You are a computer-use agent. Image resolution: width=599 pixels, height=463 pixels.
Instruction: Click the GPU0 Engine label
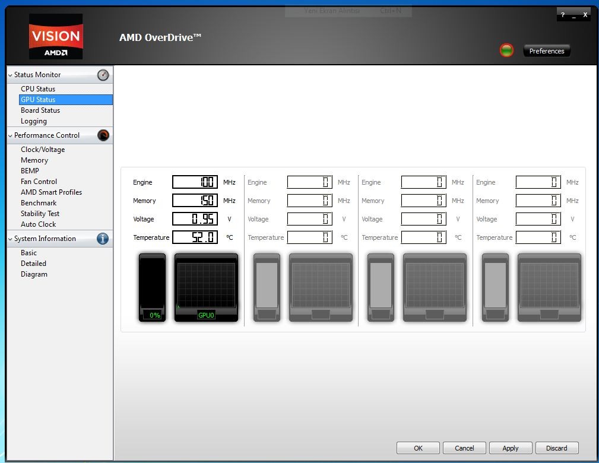(x=142, y=182)
